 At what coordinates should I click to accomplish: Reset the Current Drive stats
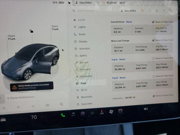[x=129, y=22]
